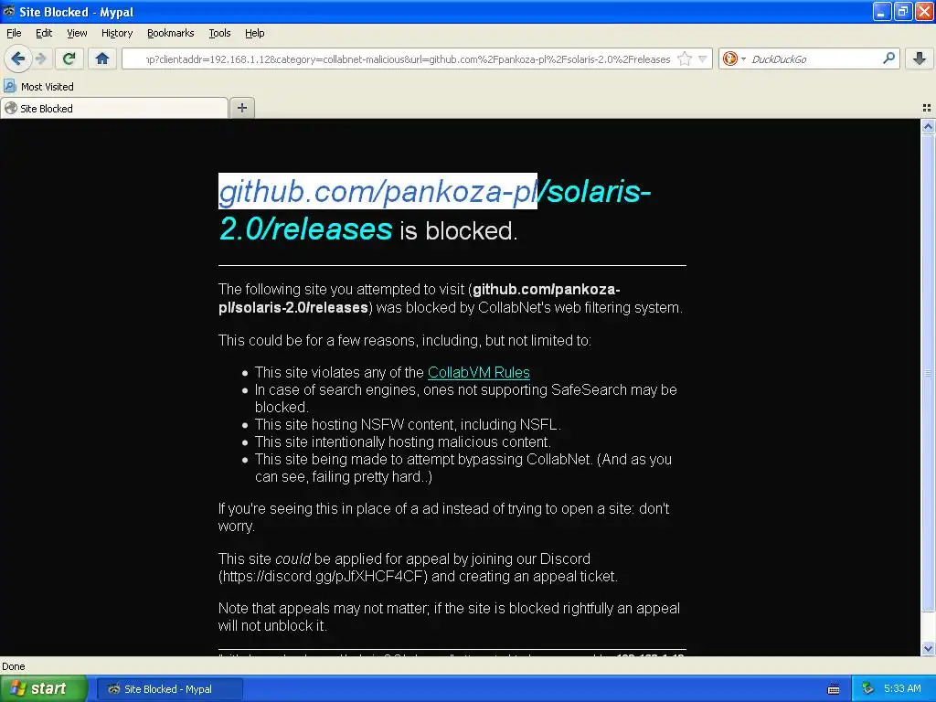Go forward with the forward arrow
The image size is (936, 702).
click(x=40, y=58)
